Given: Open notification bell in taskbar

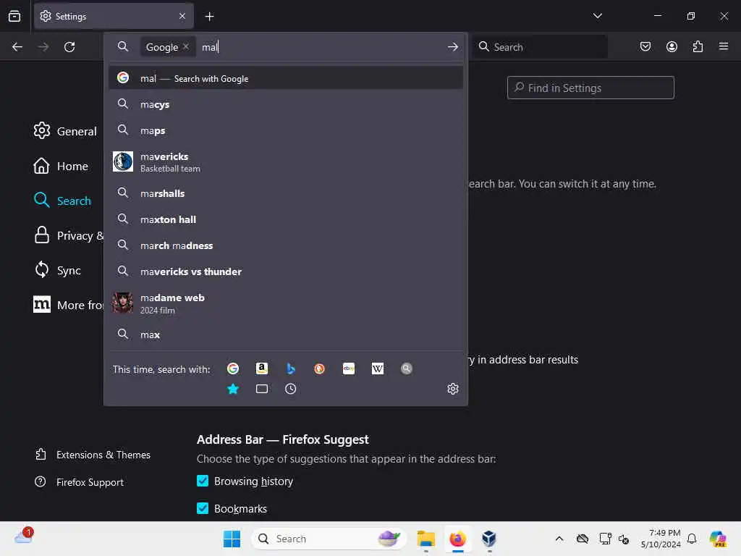Looking at the screenshot, I should coord(692,539).
